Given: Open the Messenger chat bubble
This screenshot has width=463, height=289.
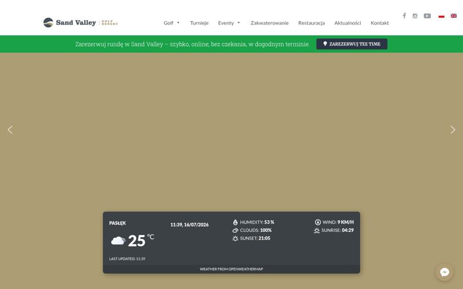Looking at the screenshot, I should [444, 272].
